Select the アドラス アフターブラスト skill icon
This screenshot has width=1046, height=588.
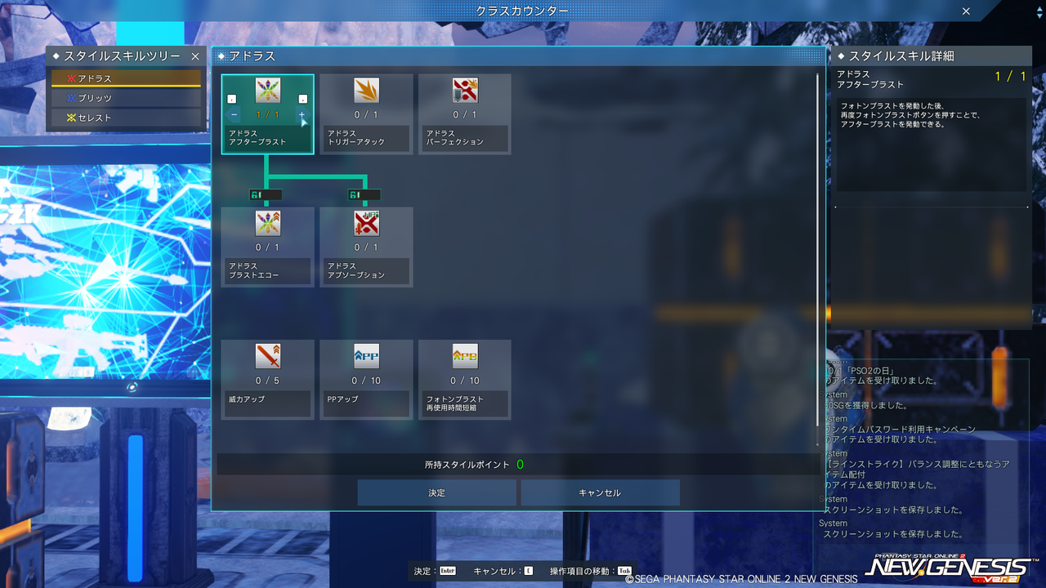coord(267,90)
